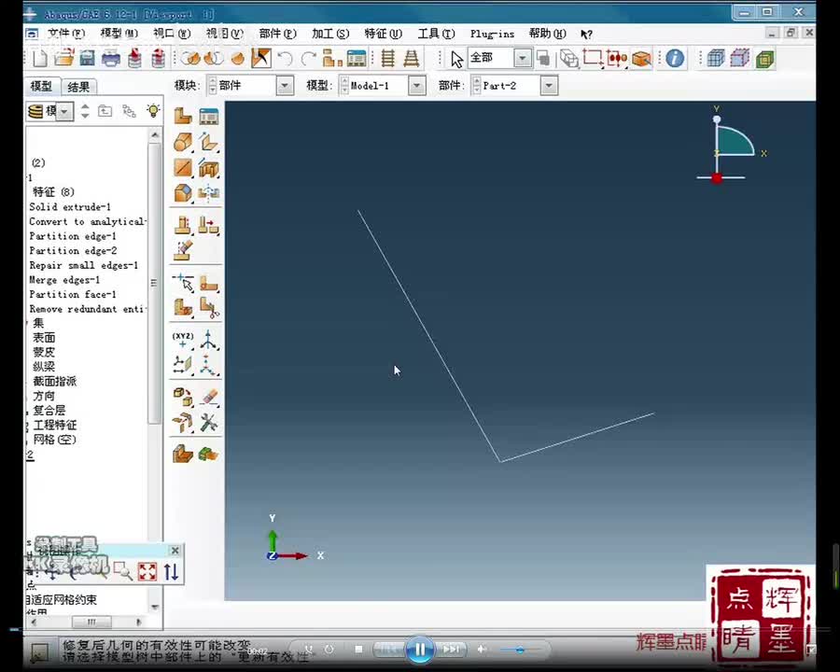Viewport: 840px width, 672px height.
Task: Click the shaded render style icon
Action: tap(765, 58)
